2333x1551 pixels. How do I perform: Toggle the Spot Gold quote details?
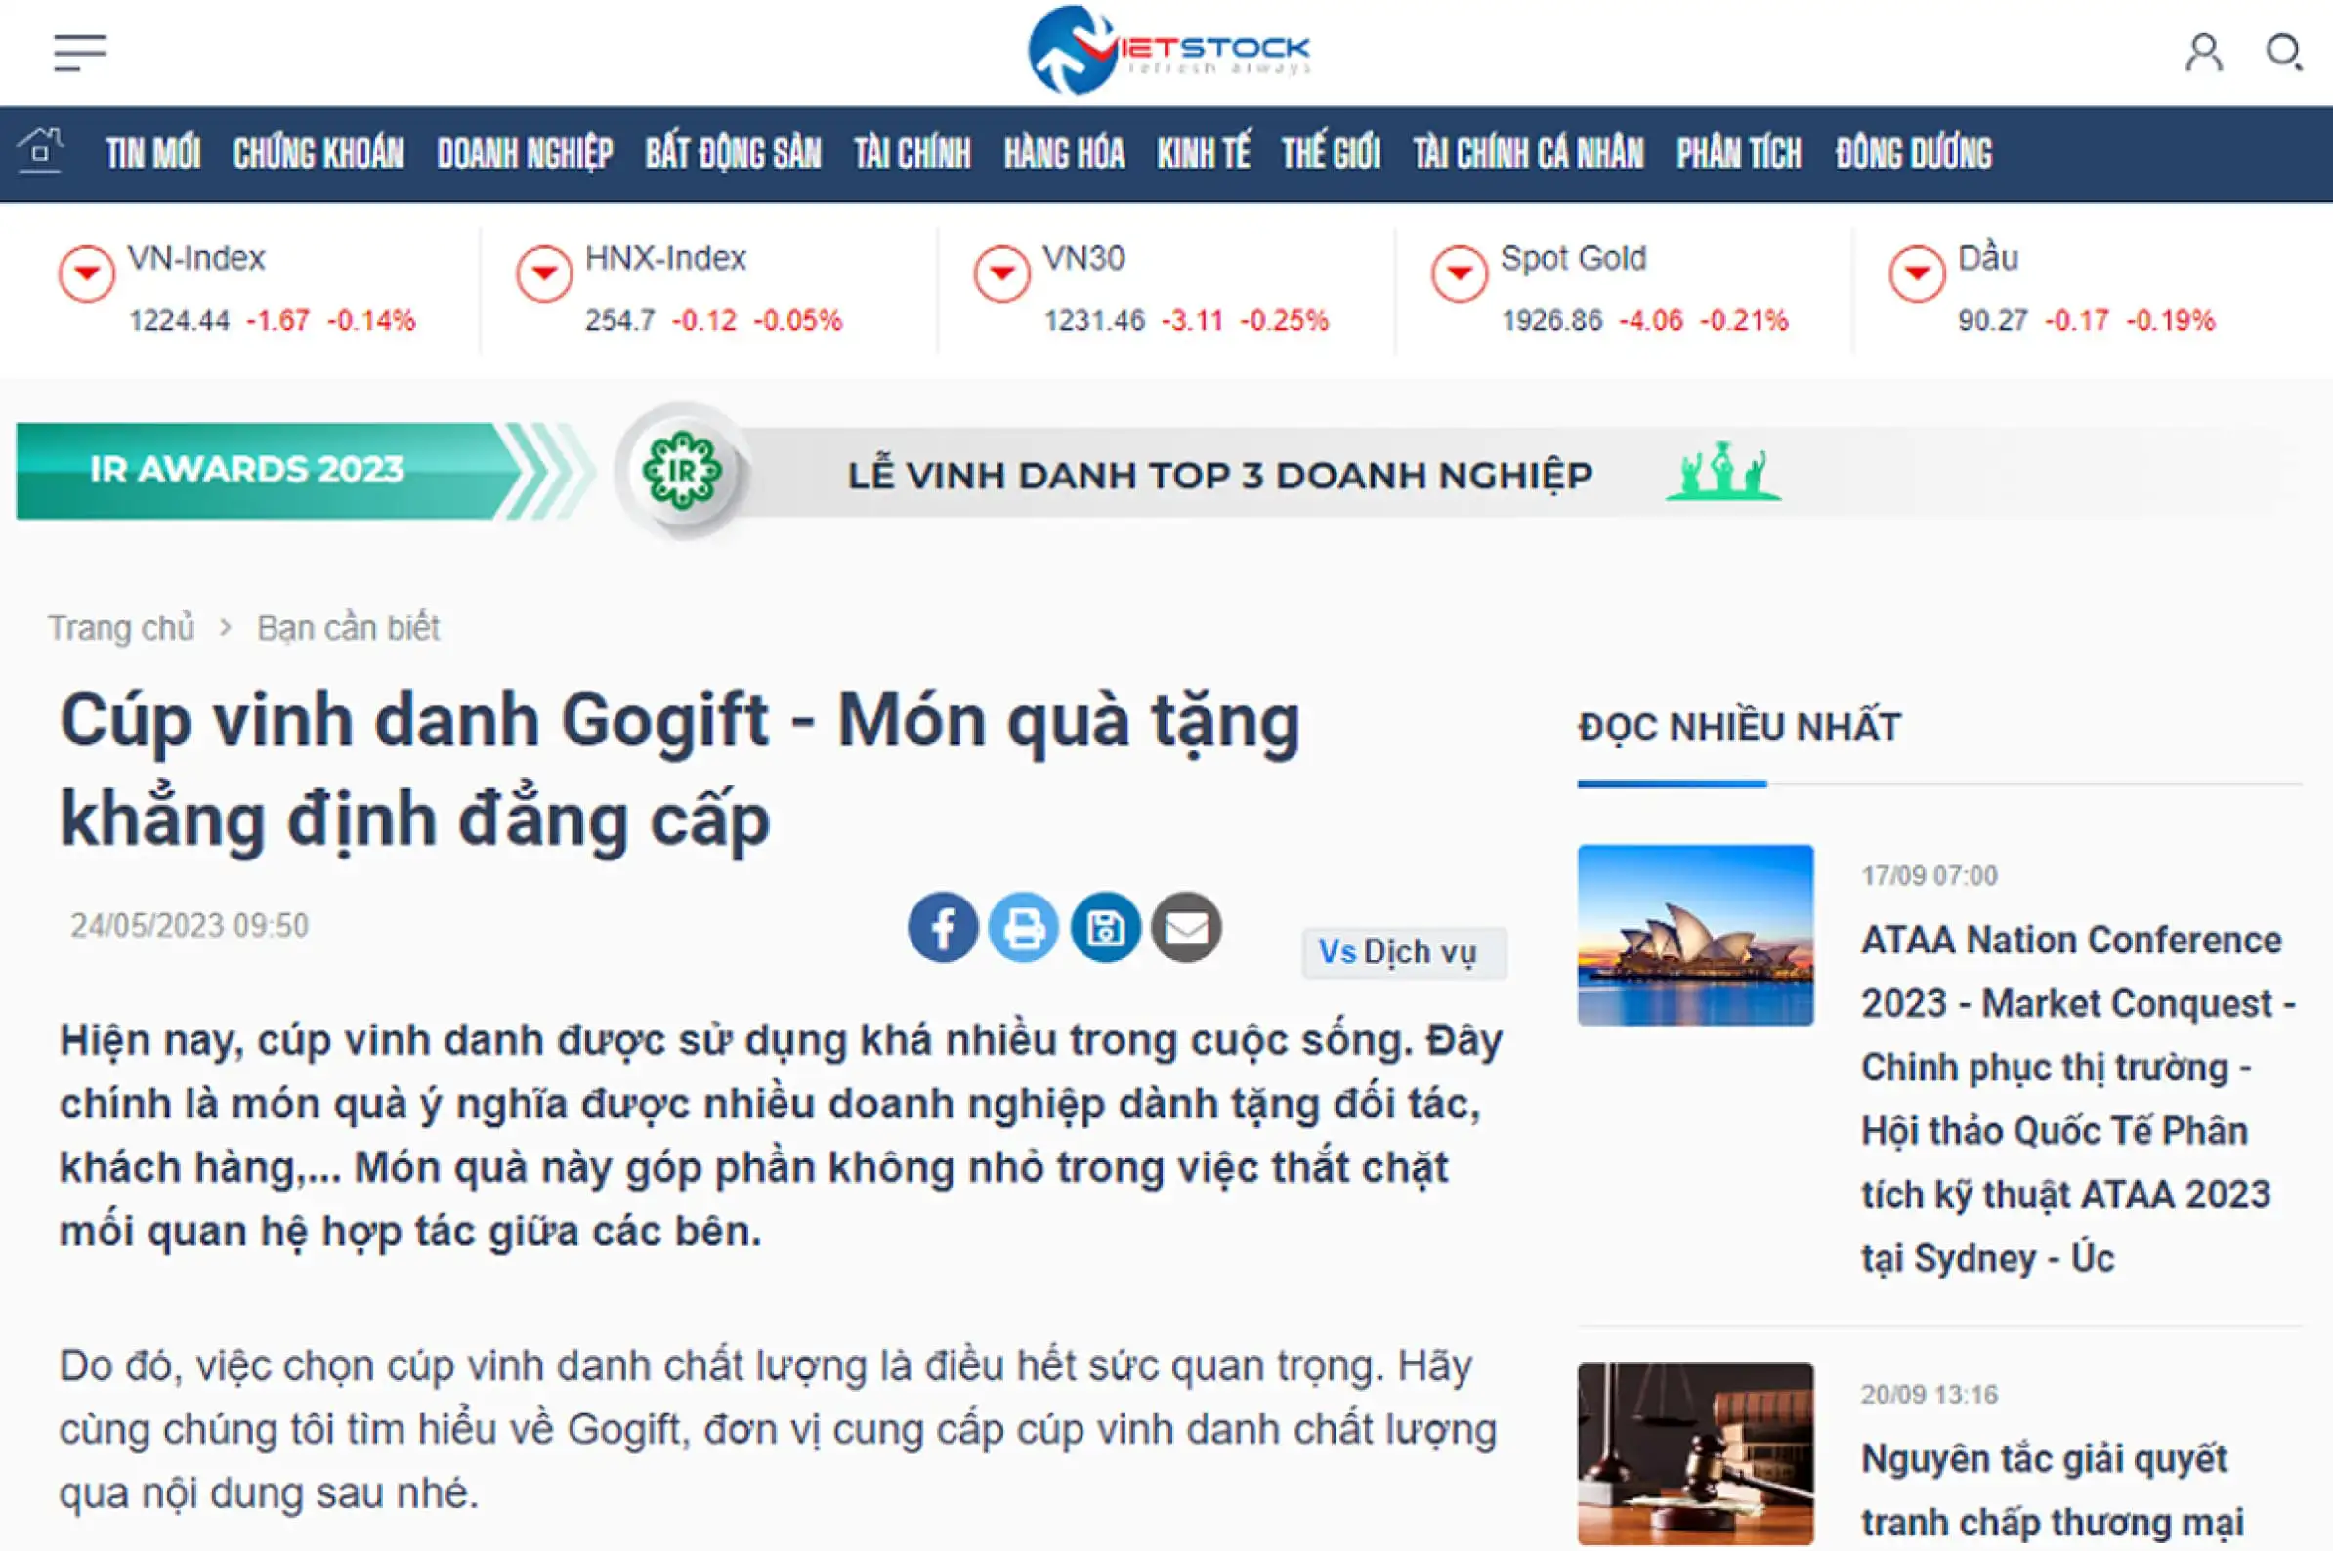pyautogui.click(x=1460, y=273)
